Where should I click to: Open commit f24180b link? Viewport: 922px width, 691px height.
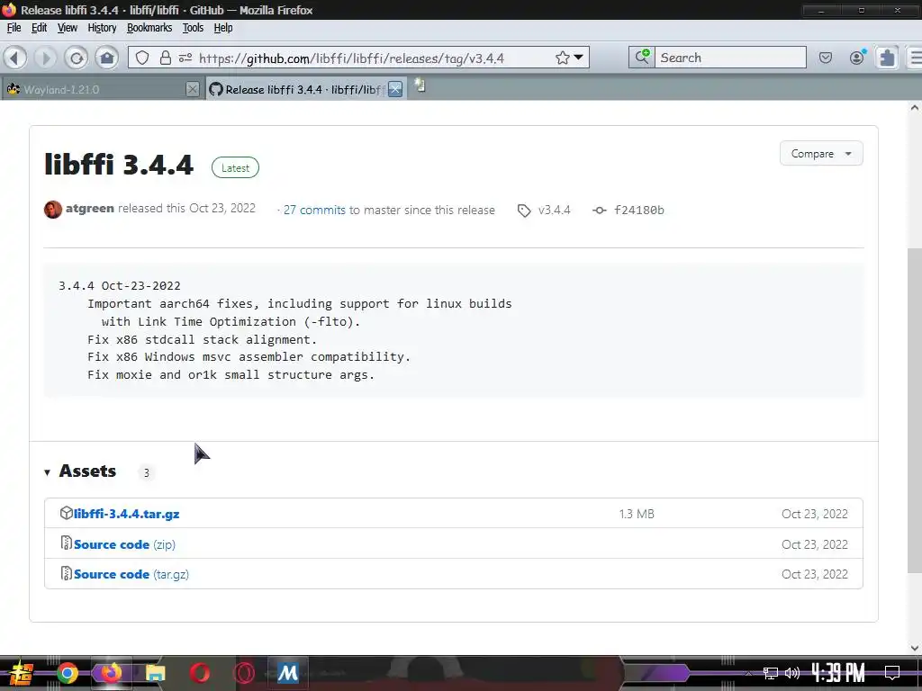click(x=638, y=210)
